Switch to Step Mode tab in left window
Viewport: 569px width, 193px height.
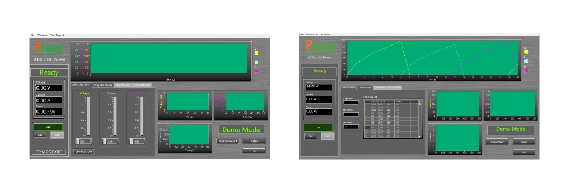[122, 85]
